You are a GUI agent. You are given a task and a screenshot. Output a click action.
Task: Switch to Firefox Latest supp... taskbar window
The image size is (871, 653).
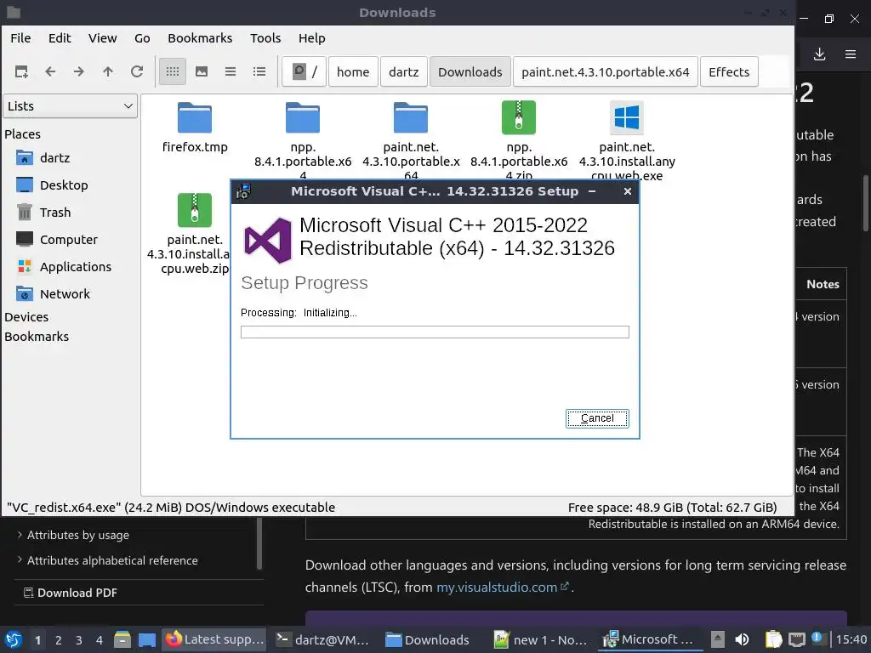[x=214, y=639]
